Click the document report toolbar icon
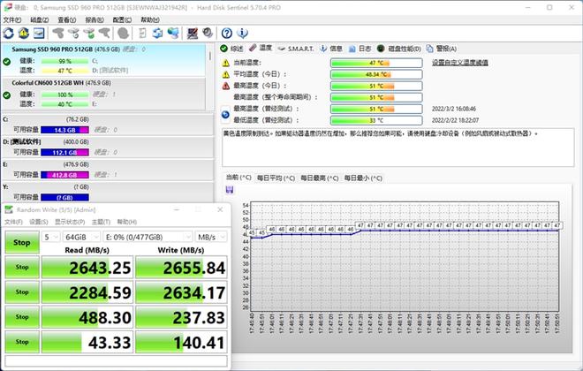This screenshot has width=583, height=371. (142, 33)
